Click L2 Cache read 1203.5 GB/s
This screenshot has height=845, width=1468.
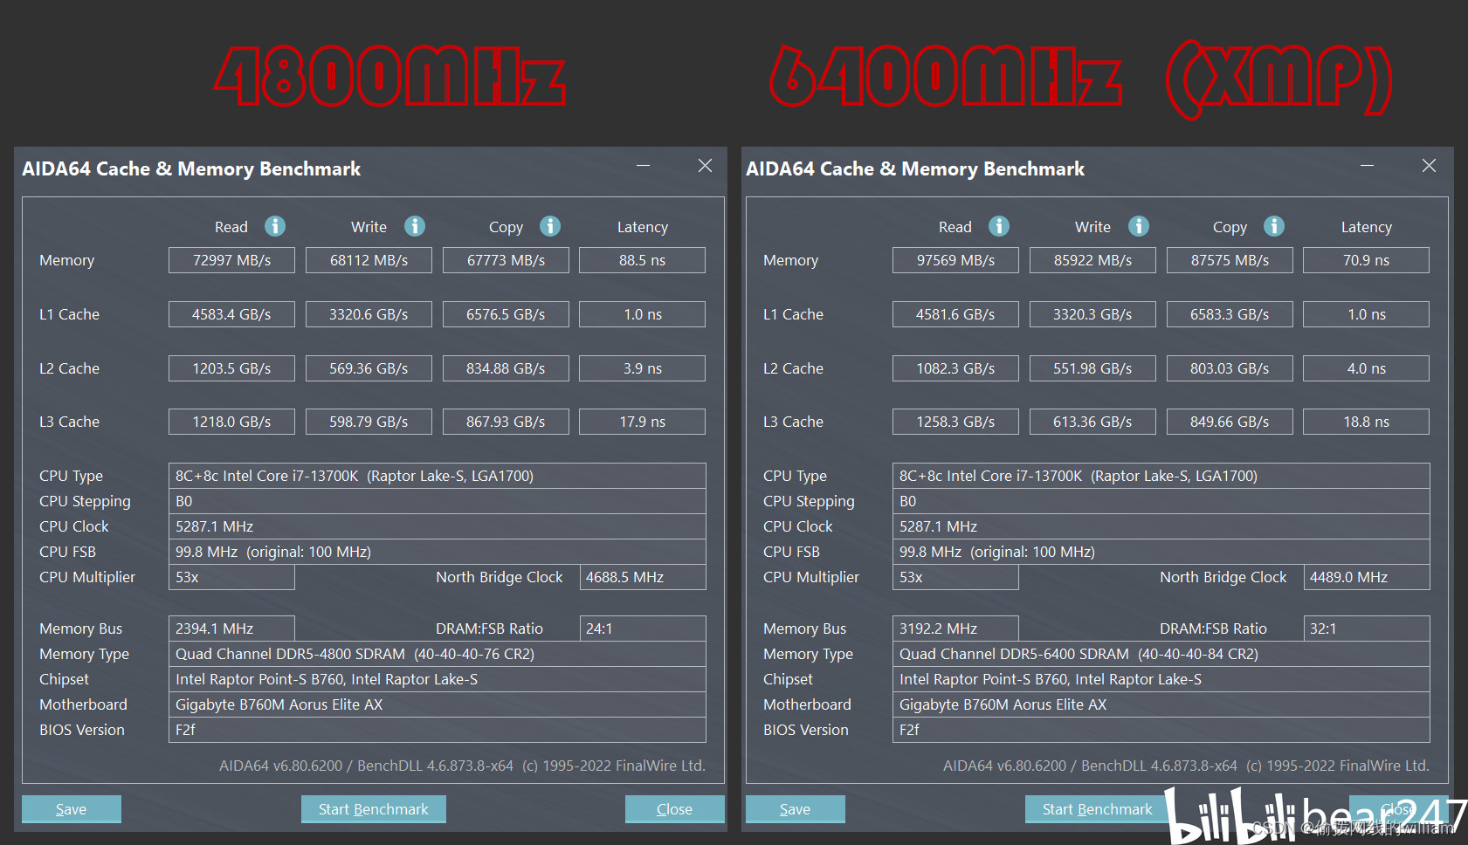tap(231, 368)
